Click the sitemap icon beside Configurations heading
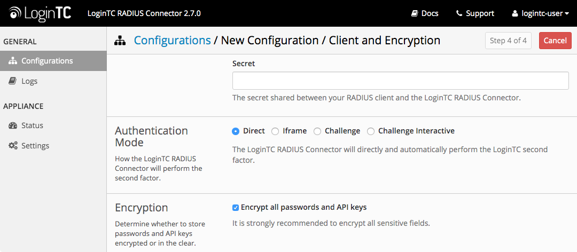This screenshot has width=577, height=252. coord(120,41)
